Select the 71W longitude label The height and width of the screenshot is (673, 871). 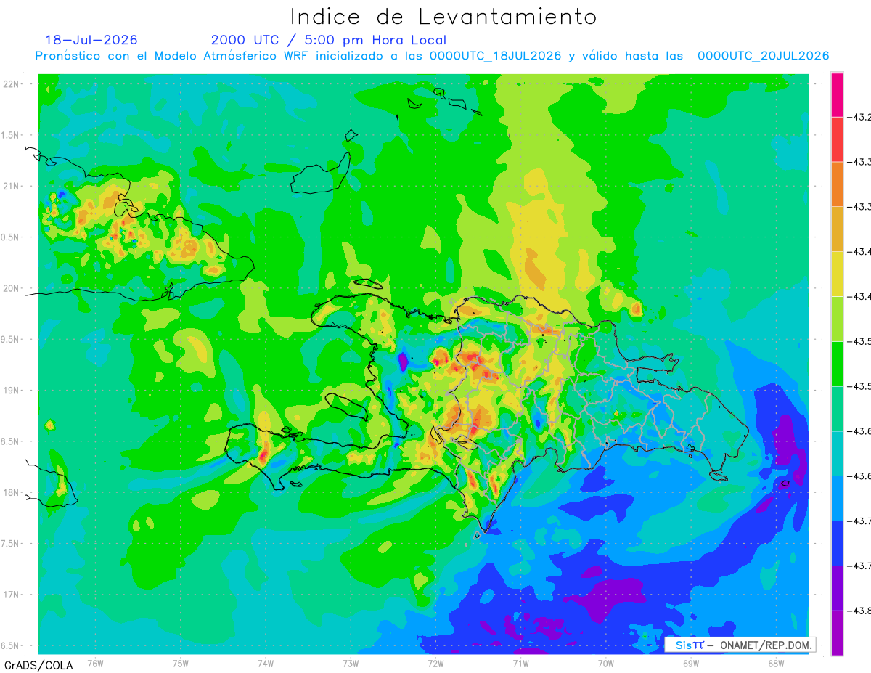point(520,664)
